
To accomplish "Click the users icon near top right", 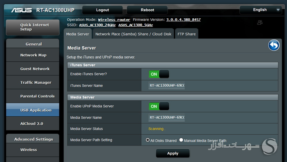I will click(260, 22).
